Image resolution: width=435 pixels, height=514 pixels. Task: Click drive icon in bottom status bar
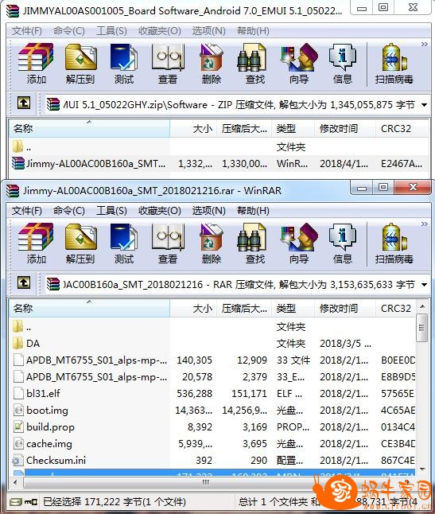pos(15,502)
